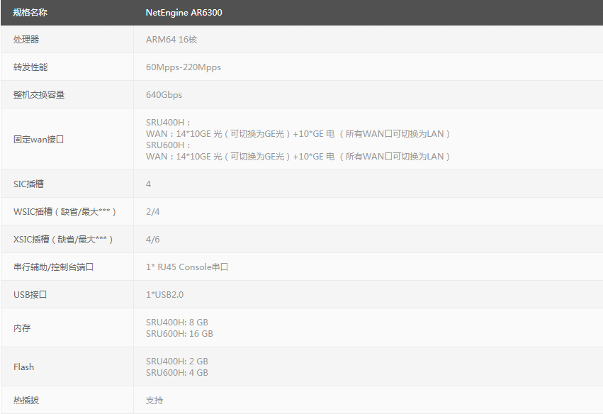Select the ARM64 16核 value

[x=171, y=39]
